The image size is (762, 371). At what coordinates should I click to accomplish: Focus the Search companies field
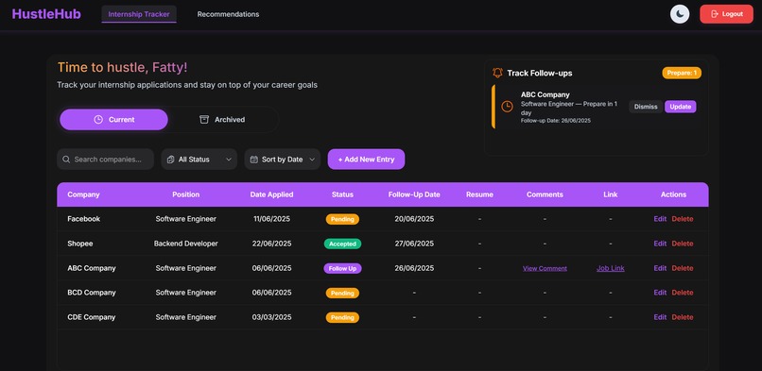tap(106, 160)
